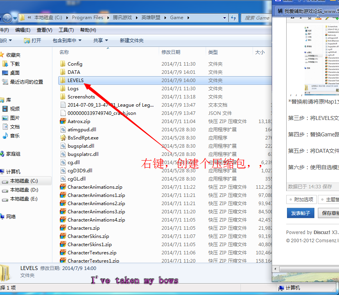
Task: Open the 文档 library
Action: coord(15,127)
